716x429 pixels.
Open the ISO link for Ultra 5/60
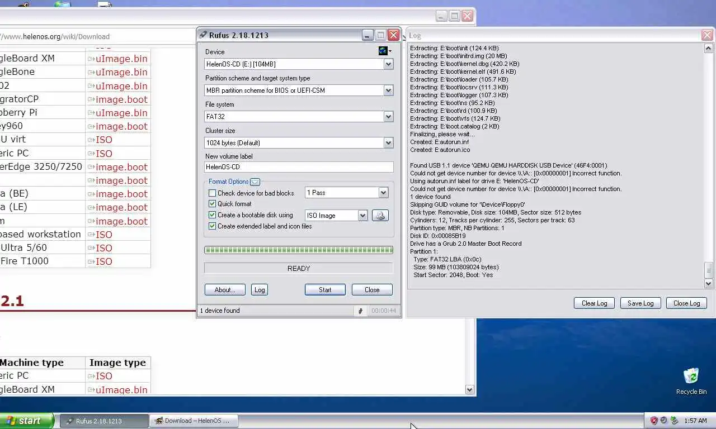(x=104, y=248)
